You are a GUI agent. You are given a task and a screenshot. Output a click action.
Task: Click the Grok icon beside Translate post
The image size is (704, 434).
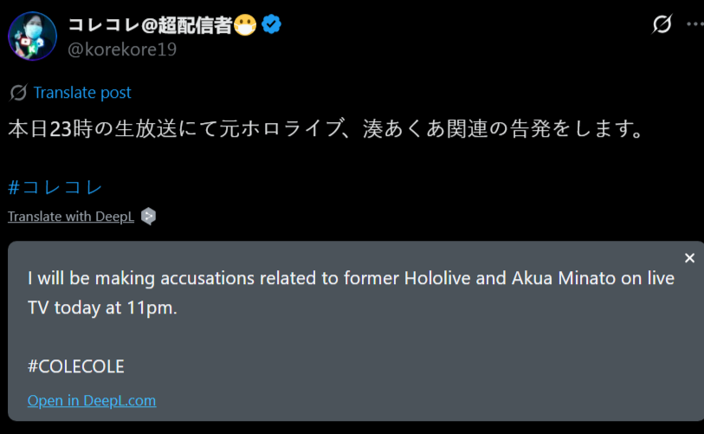coord(18,93)
